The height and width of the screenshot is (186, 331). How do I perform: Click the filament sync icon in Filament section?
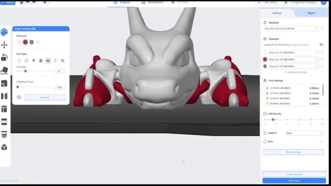click(x=321, y=45)
